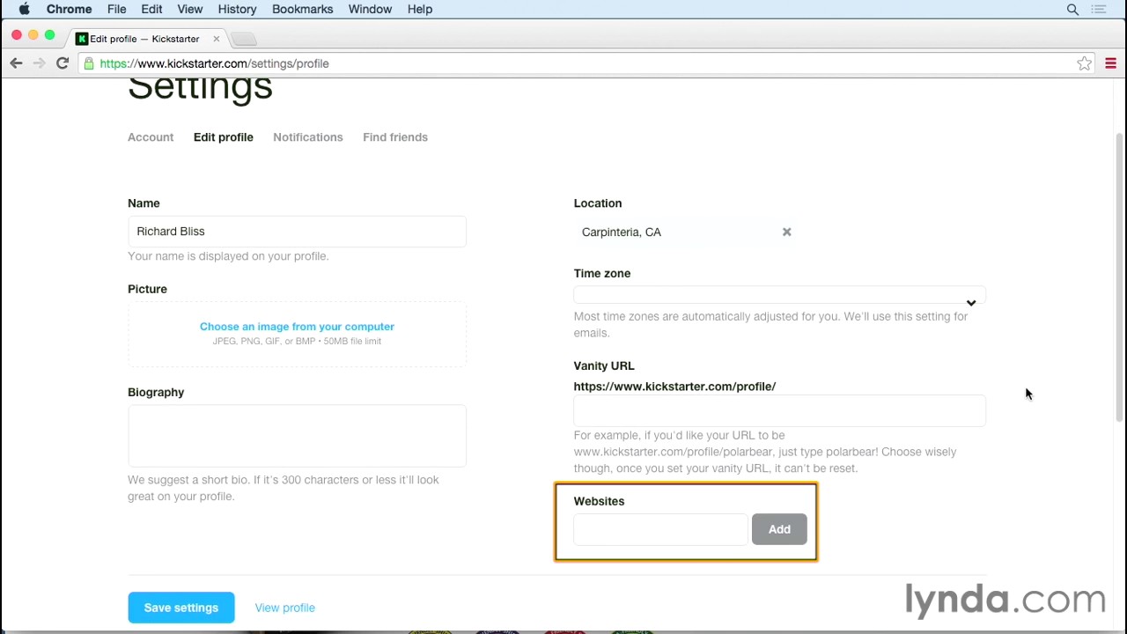Viewport: 1127px width, 634px height.
Task: Open the Edit menu
Action: pyautogui.click(x=151, y=9)
